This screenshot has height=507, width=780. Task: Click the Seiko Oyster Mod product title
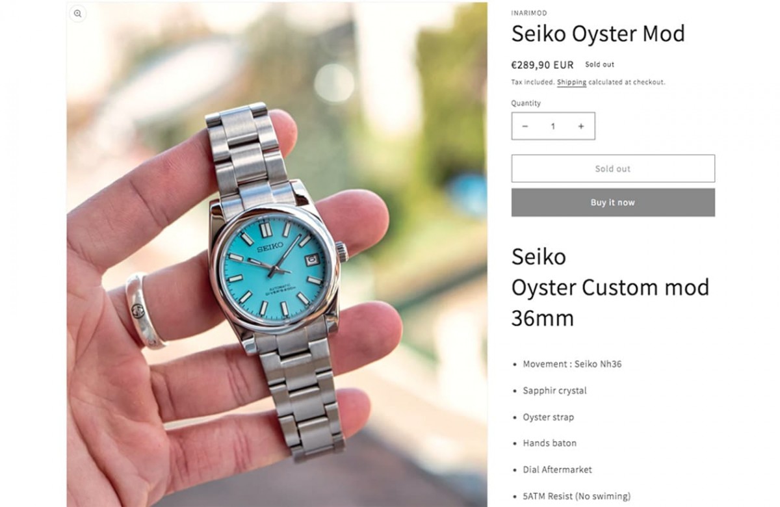tap(598, 33)
